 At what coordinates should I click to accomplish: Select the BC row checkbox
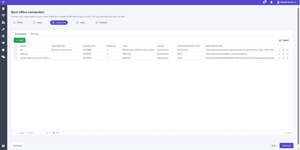16,50
